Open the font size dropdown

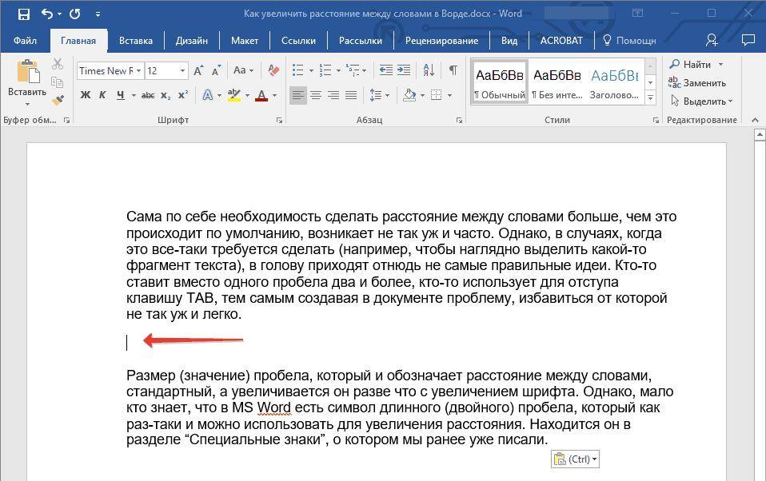[x=182, y=70]
